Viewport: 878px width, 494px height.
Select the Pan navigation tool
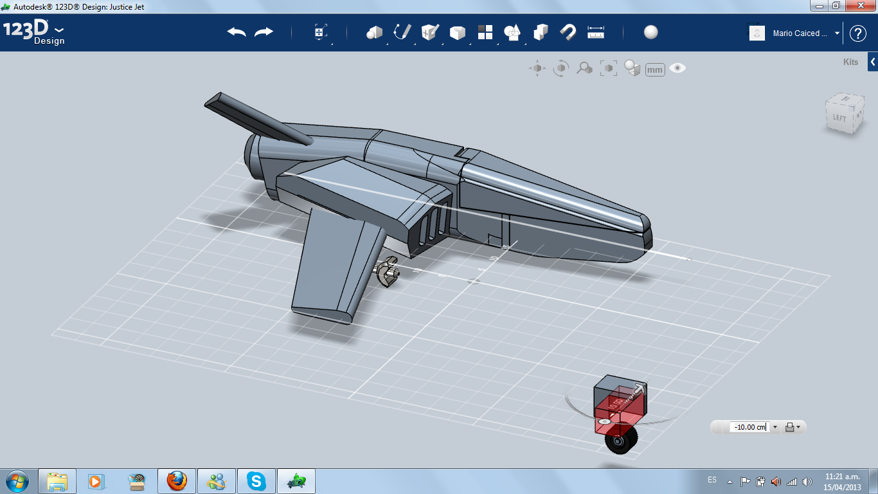tap(537, 68)
